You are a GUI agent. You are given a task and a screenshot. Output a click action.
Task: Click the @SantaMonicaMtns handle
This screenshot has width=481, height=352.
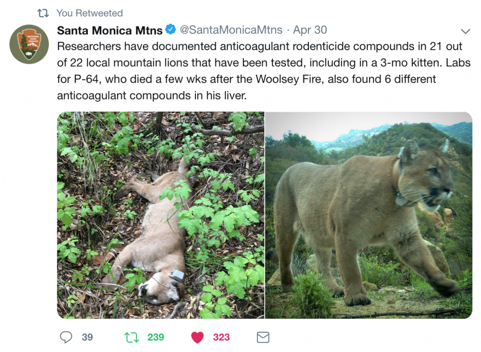point(232,30)
